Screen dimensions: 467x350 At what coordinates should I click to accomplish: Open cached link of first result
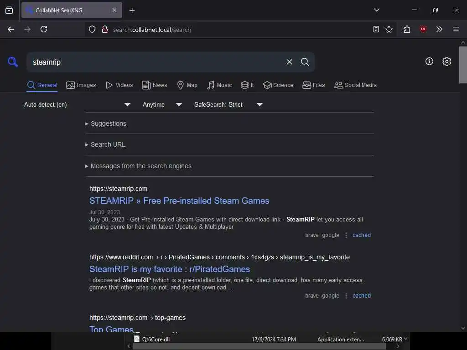pos(362,235)
